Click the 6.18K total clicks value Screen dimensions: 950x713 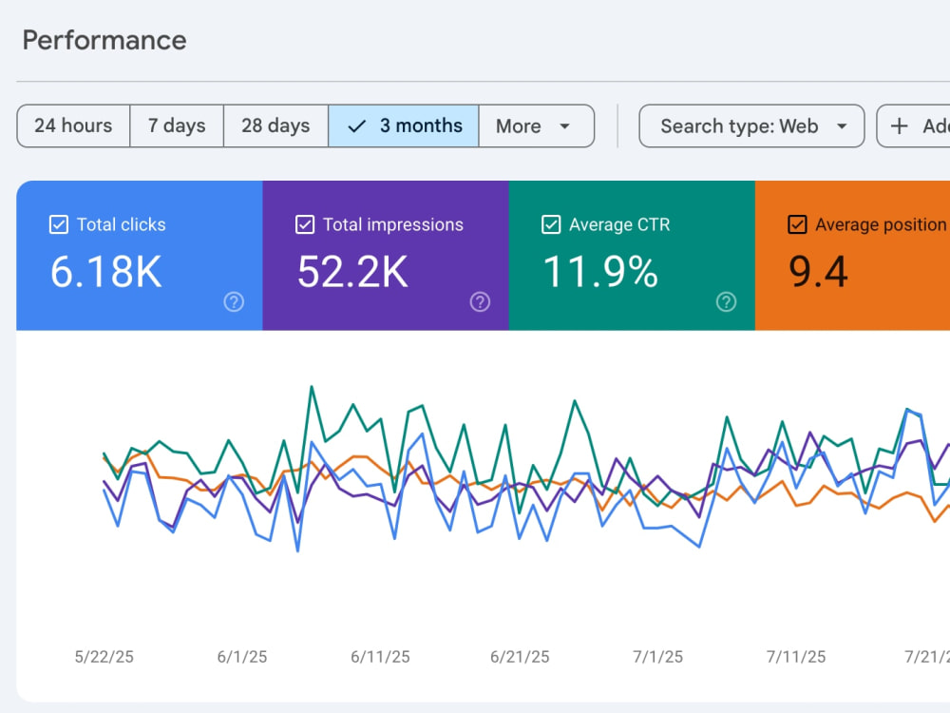(x=106, y=272)
